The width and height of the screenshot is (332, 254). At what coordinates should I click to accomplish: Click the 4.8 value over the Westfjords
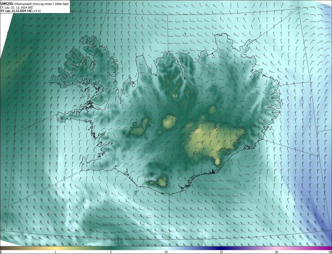(x=79, y=64)
